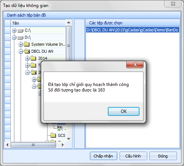The height and width of the screenshot is (166, 184).
Task: Open Cấu hình configuration
Action: click(x=133, y=156)
